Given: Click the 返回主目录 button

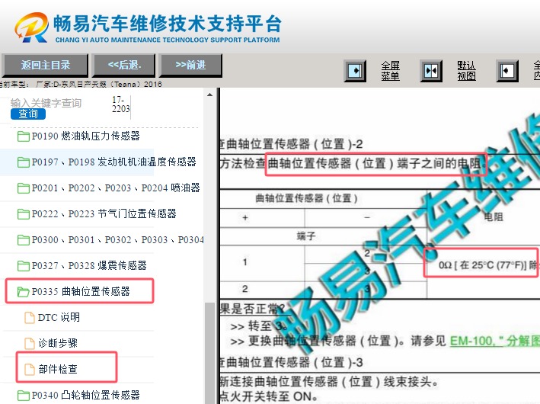Looking at the screenshot, I should click(45, 65).
